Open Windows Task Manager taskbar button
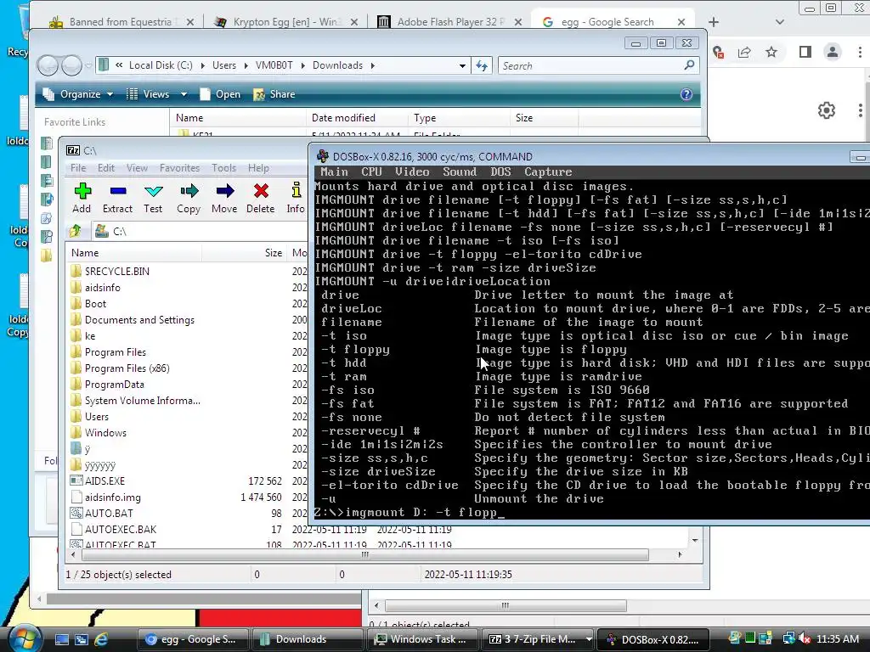 pyautogui.click(x=421, y=639)
